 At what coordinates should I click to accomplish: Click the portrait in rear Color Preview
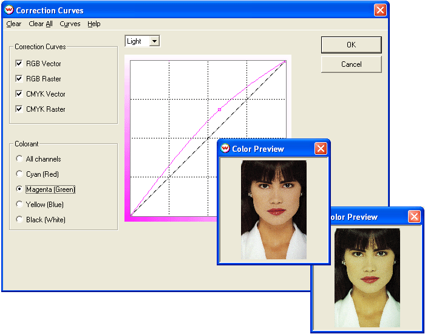[x=367, y=278]
